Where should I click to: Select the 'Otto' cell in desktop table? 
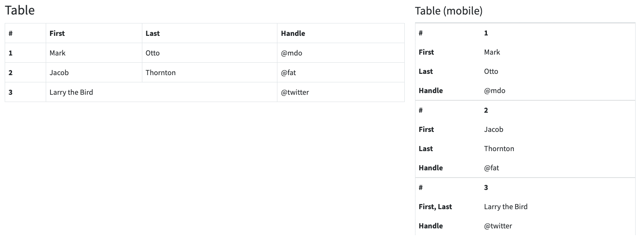(x=209, y=53)
